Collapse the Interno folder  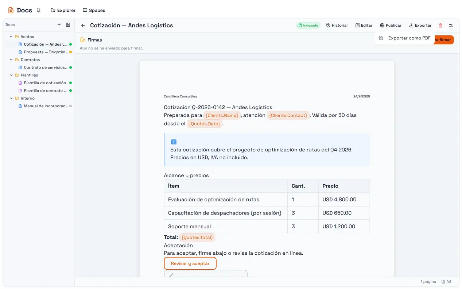[11, 98]
